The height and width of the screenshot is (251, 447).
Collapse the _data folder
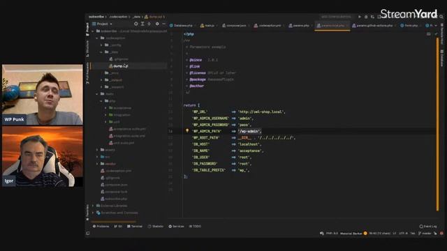tap(101, 52)
